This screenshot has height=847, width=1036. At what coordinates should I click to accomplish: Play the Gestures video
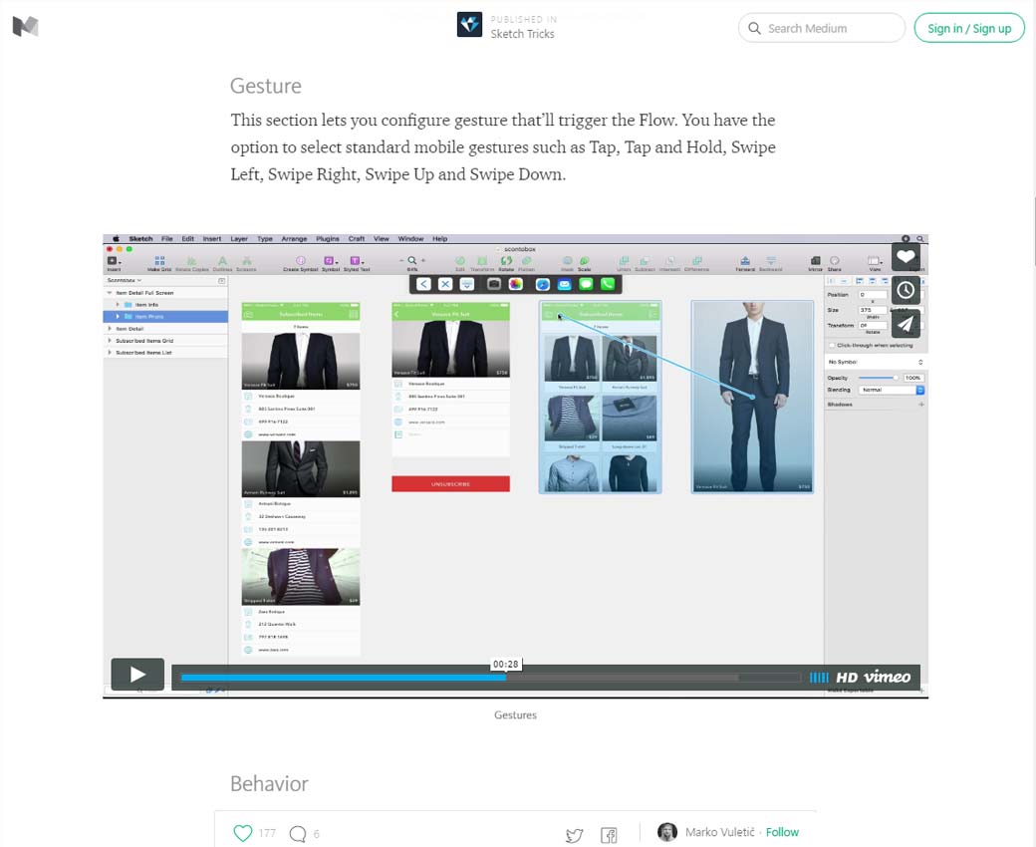(x=137, y=675)
